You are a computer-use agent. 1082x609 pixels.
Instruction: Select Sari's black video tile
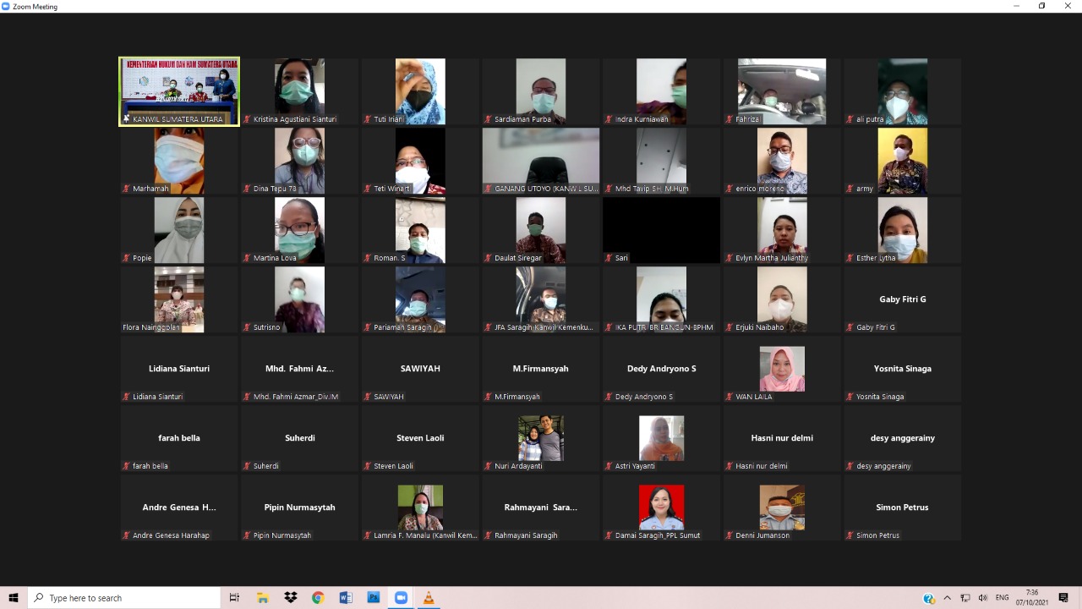[661, 230]
